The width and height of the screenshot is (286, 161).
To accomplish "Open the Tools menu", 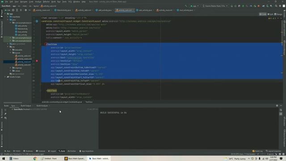I will pyautogui.click(x=64, y=2).
